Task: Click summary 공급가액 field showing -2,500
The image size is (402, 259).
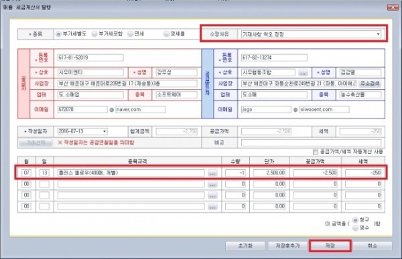Action: pyautogui.click(x=266, y=131)
